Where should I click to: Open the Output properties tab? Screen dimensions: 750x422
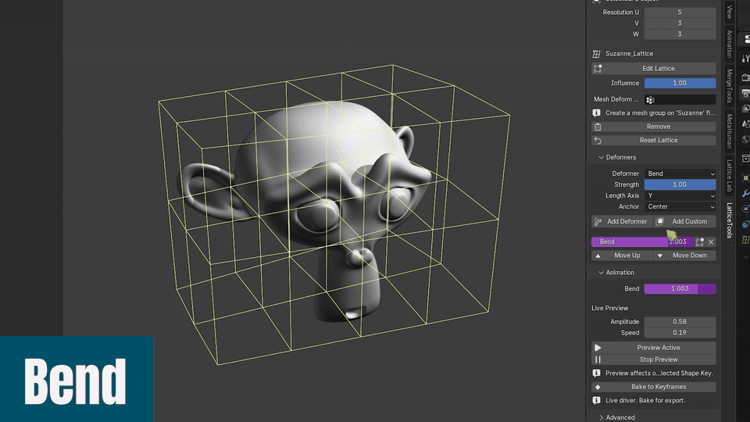pyautogui.click(x=745, y=93)
